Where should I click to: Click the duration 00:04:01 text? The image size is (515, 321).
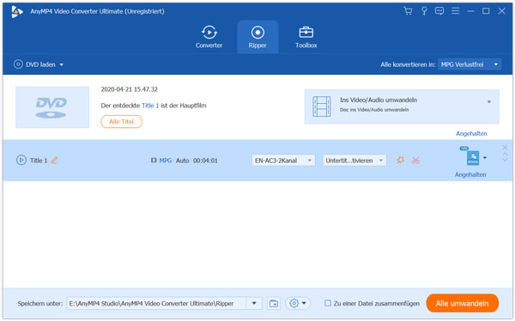(205, 160)
